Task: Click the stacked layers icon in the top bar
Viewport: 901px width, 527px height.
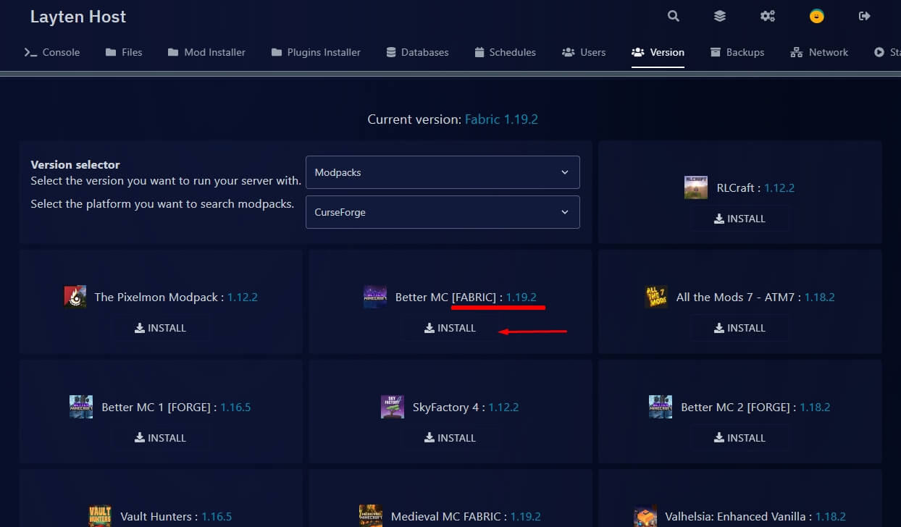Action: 719,15
